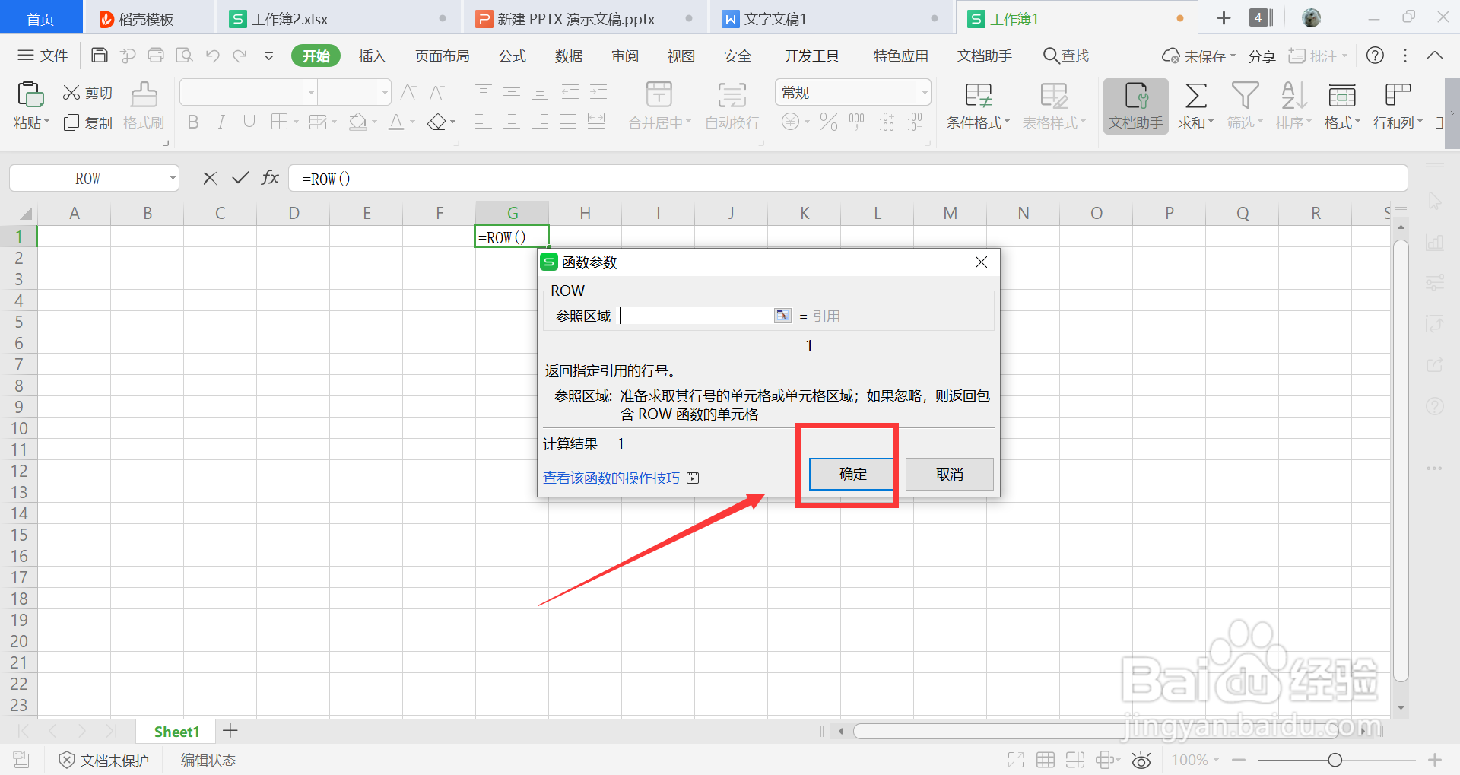Screen dimensions: 1460x775
Task: Open the 页面布局 Page Layout tab
Action: (443, 56)
